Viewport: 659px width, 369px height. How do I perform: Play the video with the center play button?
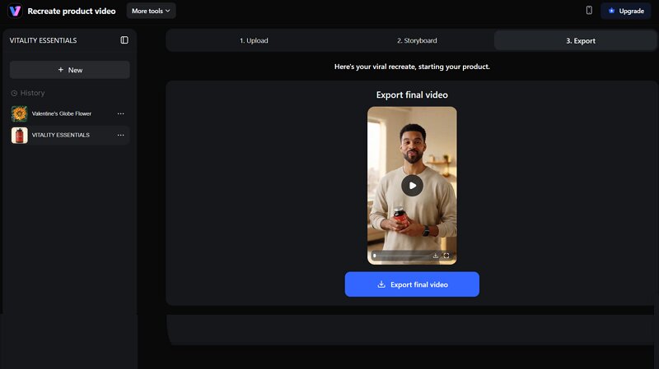(x=412, y=185)
